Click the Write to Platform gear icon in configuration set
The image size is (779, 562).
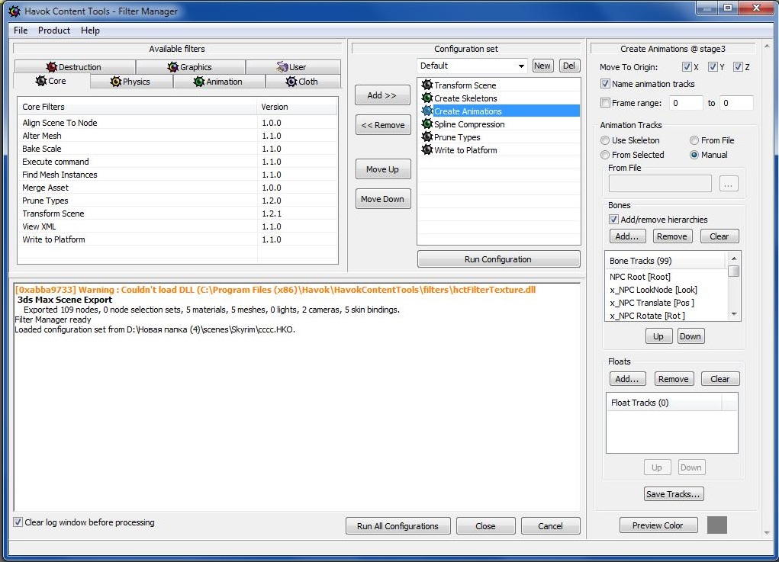(x=427, y=149)
